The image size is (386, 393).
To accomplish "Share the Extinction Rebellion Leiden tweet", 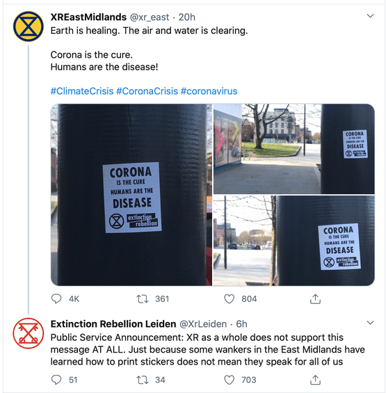I will click(315, 380).
